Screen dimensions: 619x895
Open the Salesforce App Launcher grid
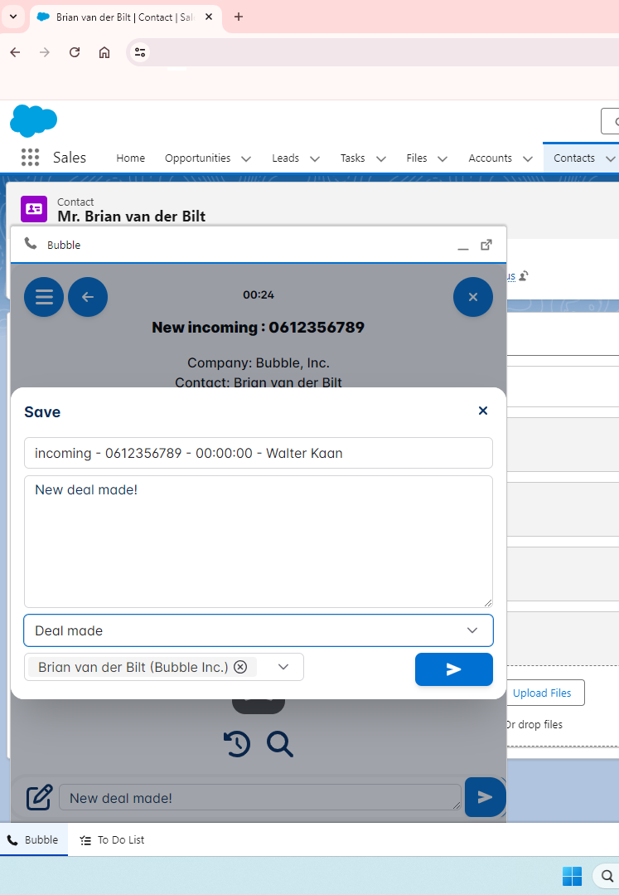click(x=30, y=158)
